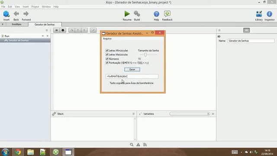The width and height of the screenshot is (277, 156).
Task: Click the debugger Step Out button
Action: pyautogui.click(x=84, y=30)
